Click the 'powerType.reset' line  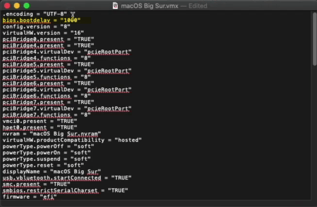pos(43,165)
